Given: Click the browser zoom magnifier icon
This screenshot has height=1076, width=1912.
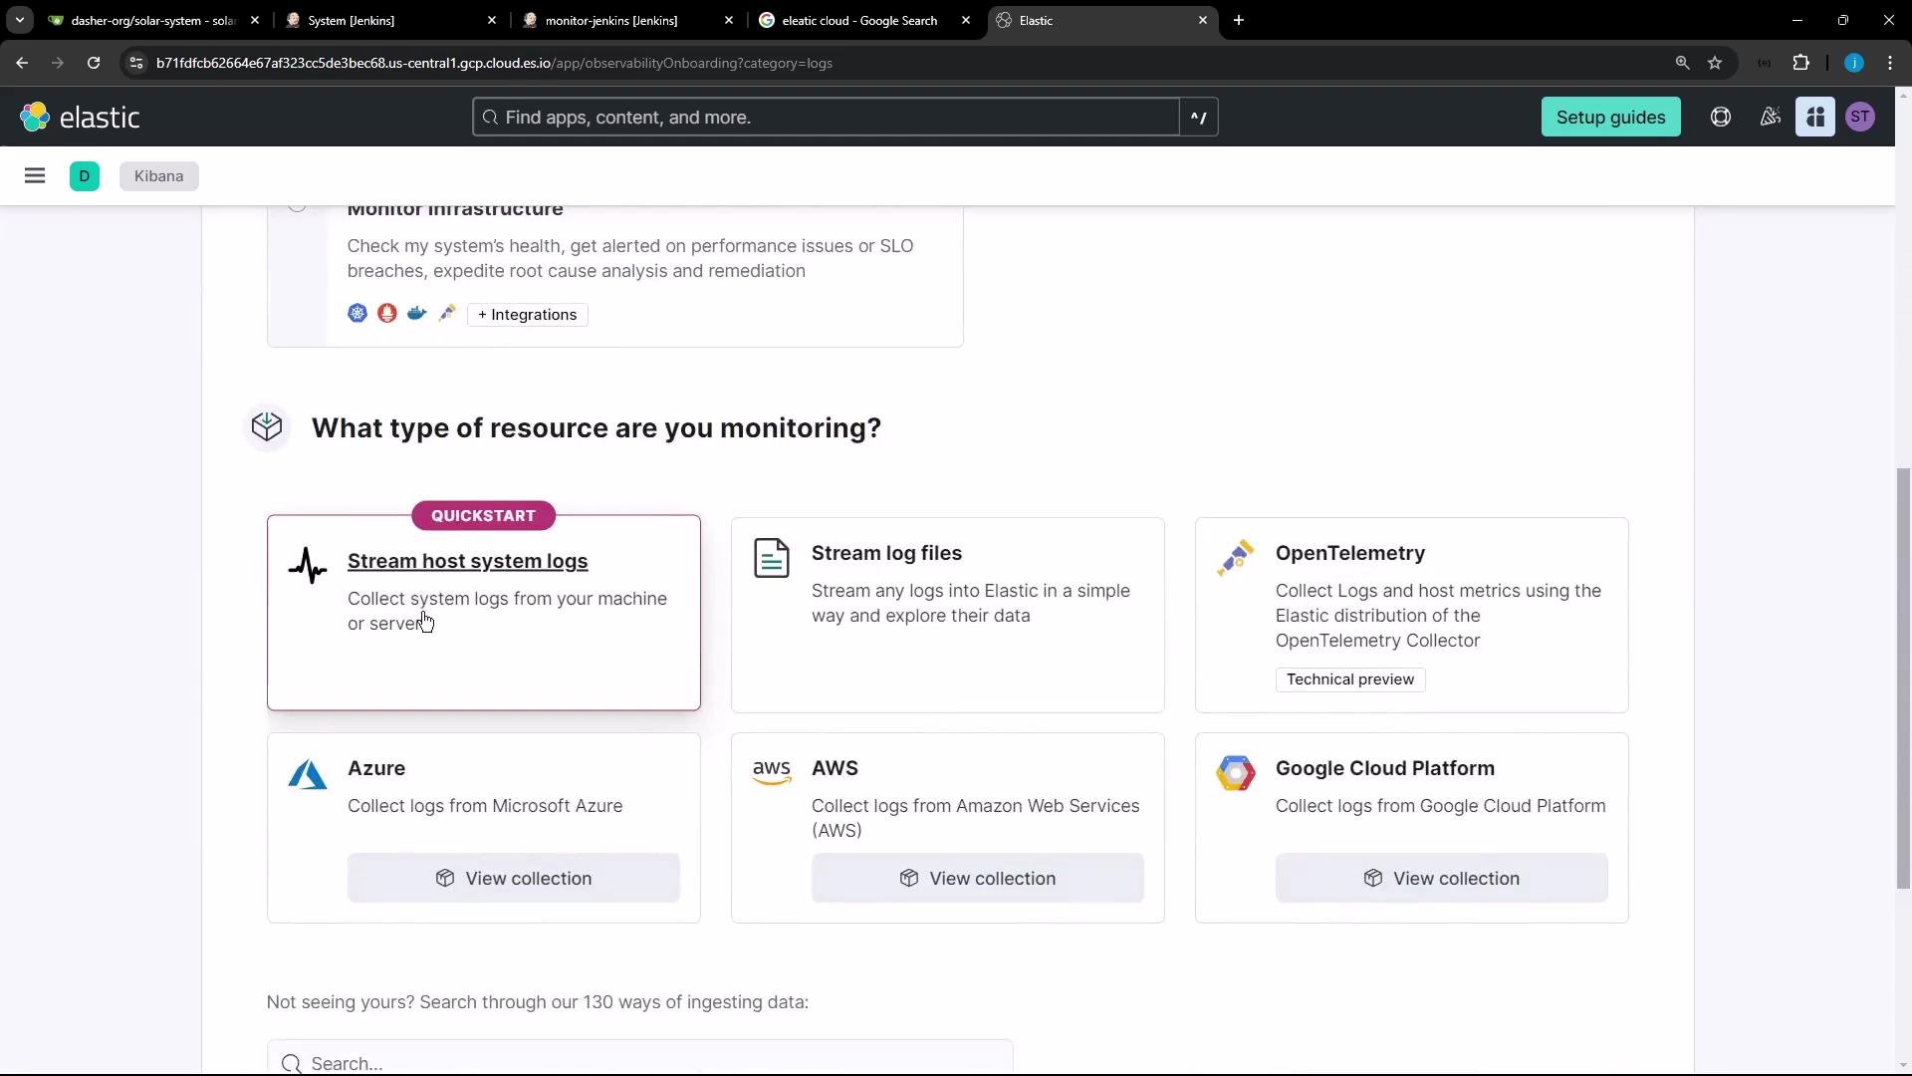Looking at the screenshot, I should [x=1683, y=63].
